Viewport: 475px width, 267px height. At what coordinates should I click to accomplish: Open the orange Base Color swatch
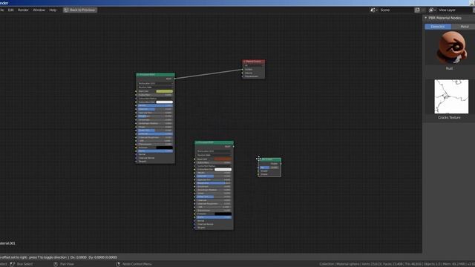(223, 159)
